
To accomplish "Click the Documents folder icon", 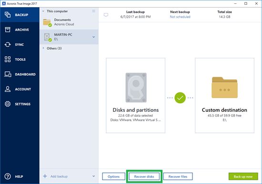I will pos(47,22).
